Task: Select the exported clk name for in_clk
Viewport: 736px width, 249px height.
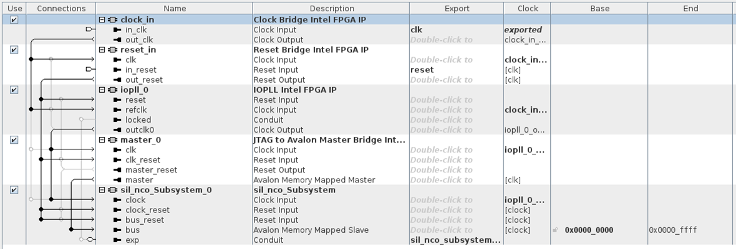Action: 417,30
